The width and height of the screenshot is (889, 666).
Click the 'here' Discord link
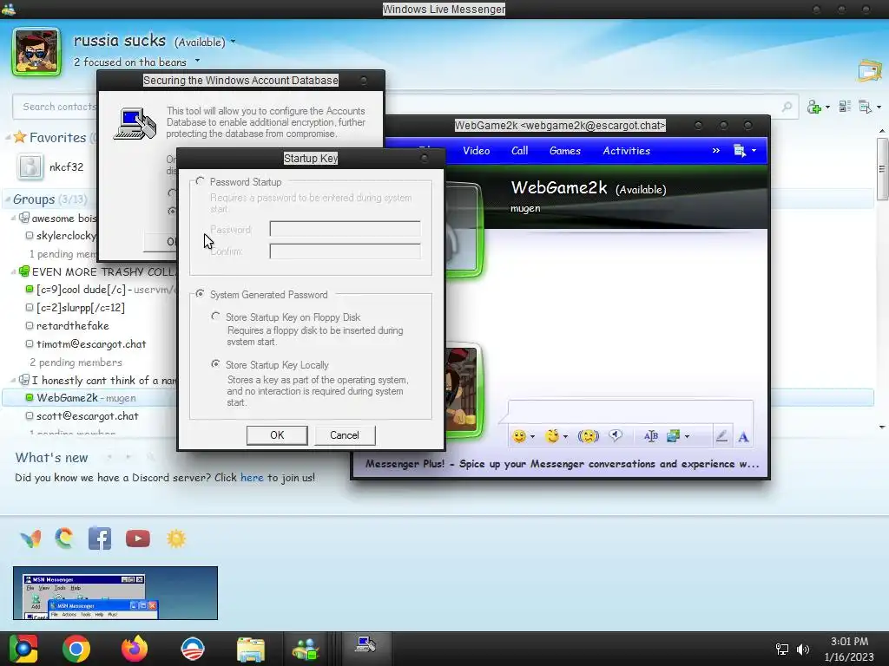252,478
